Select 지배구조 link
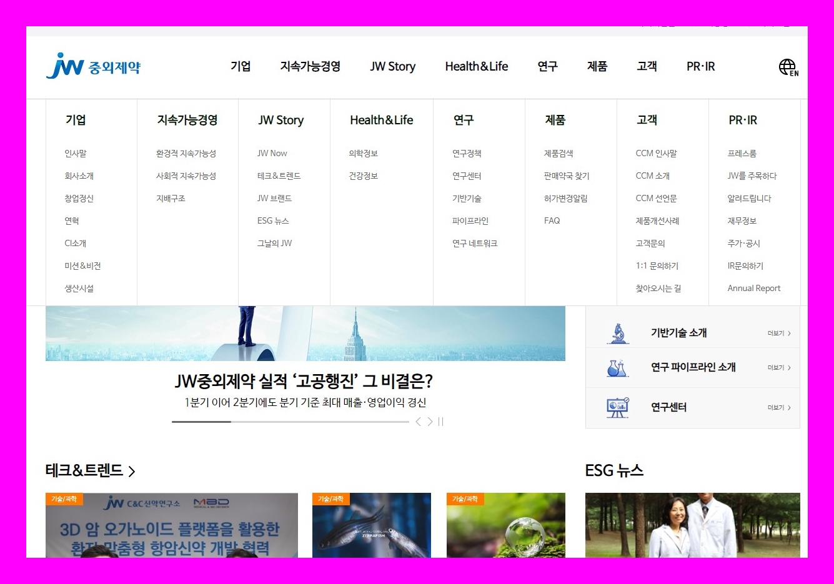Screen dimensions: 834x584 pyautogui.click(x=171, y=199)
